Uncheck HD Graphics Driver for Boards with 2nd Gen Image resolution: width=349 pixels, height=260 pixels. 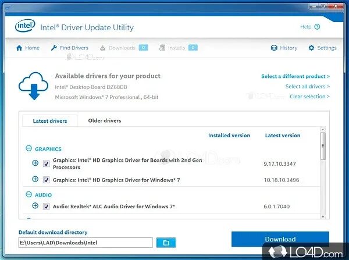click(47, 163)
